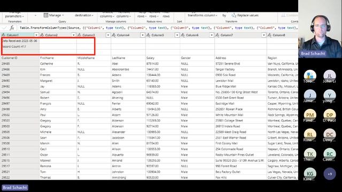Select the Abercrombie last name cell

pos(128,69)
